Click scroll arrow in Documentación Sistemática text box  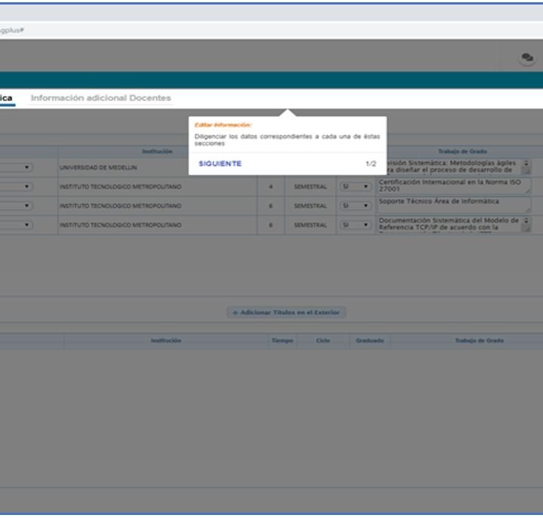[526, 221]
